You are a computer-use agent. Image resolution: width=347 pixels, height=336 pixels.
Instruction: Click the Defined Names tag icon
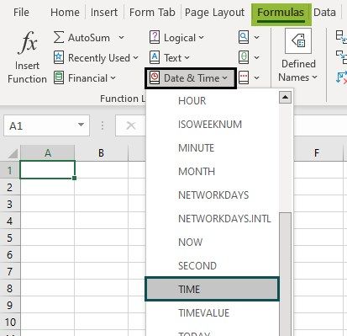click(x=298, y=41)
